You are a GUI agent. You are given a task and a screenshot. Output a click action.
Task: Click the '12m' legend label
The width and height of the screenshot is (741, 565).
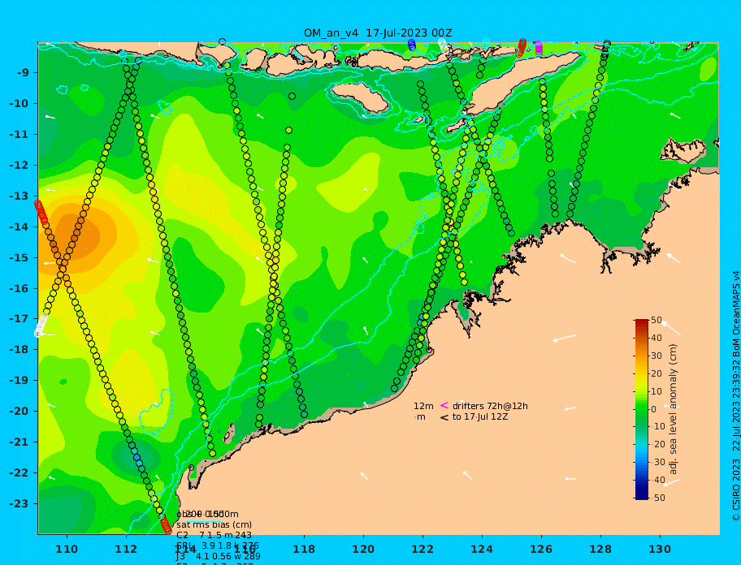423,406
